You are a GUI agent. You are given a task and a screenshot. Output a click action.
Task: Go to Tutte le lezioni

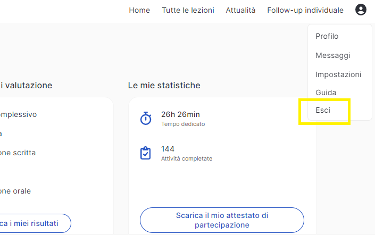coord(188,10)
